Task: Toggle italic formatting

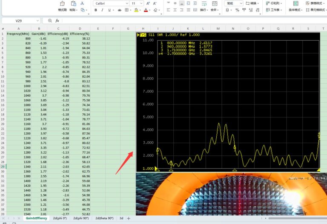Action: pos(102,10)
